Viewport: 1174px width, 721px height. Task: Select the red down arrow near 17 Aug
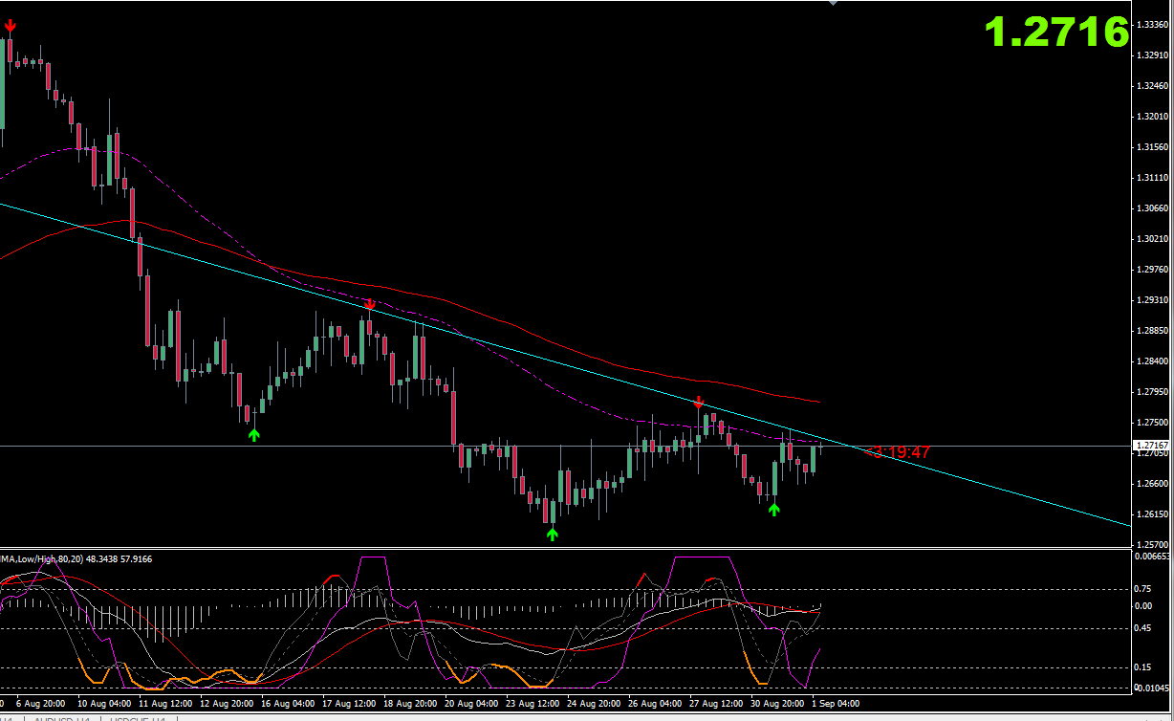370,304
